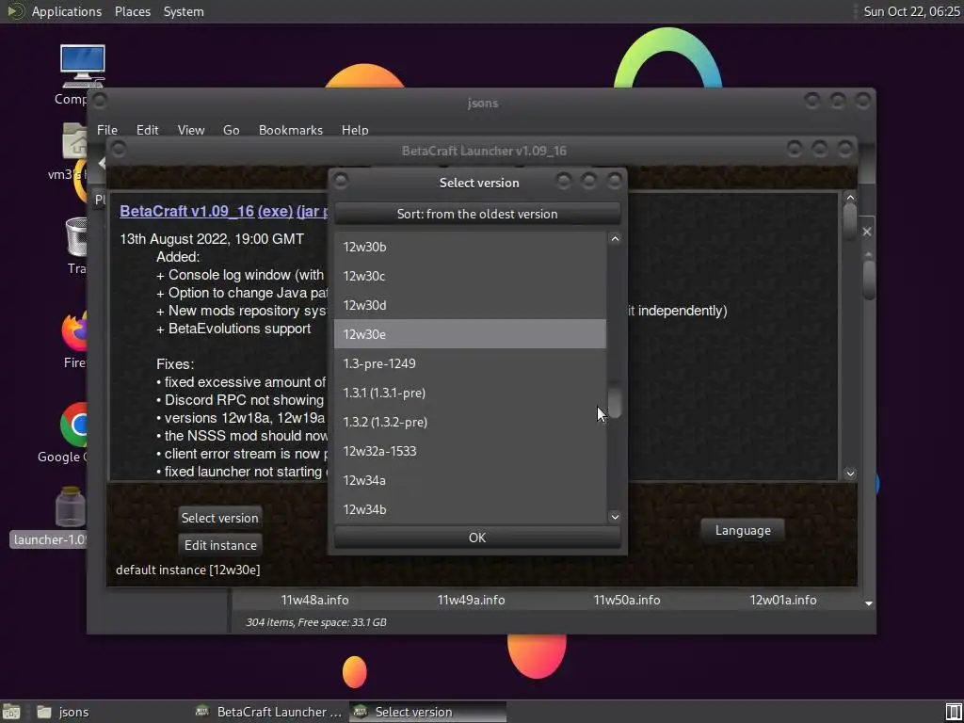The width and height of the screenshot is (964, 723).
Task: Open the Language button in launcher
Action: click(743, 530)
